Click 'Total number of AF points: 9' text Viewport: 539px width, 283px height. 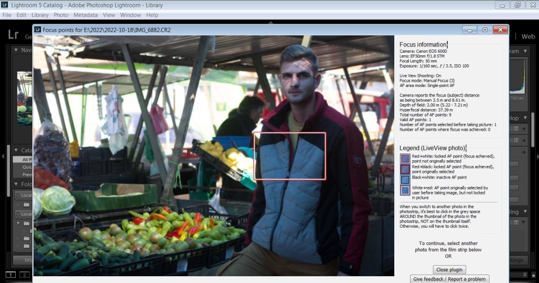(425, 115)
